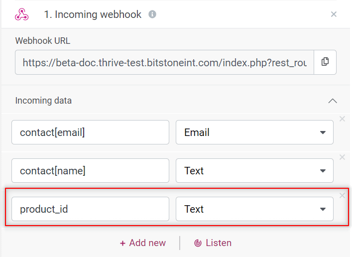
Task: Click the plus icon beside Add new
Action: coord(122,243)
